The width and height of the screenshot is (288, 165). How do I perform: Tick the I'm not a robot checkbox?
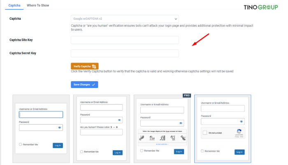point(205,132)
